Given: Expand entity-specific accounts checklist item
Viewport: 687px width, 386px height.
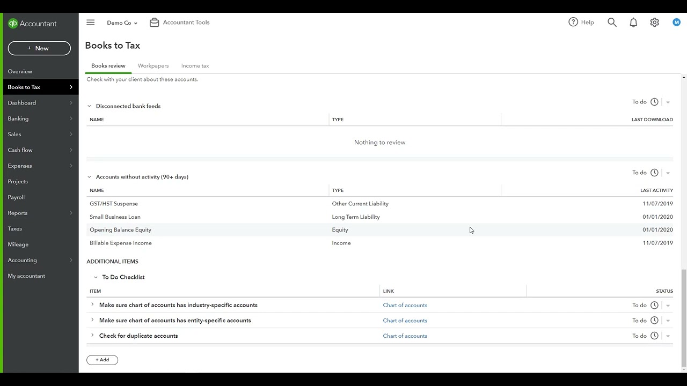Looking at the screenshot, I should [x=92, y=320].
